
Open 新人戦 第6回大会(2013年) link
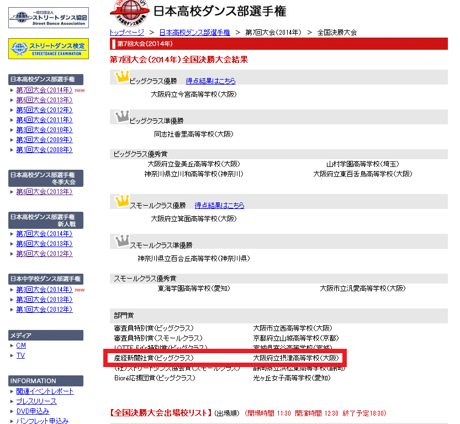click(44, 244)
